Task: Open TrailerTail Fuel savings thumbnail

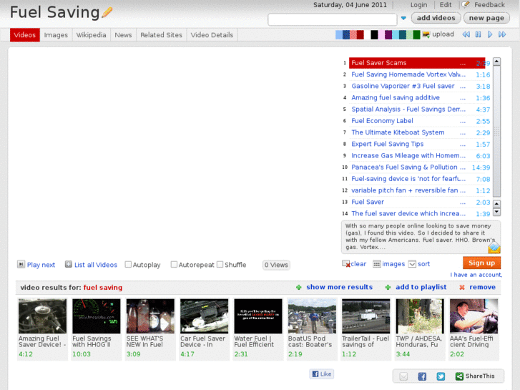Action: 366,316
